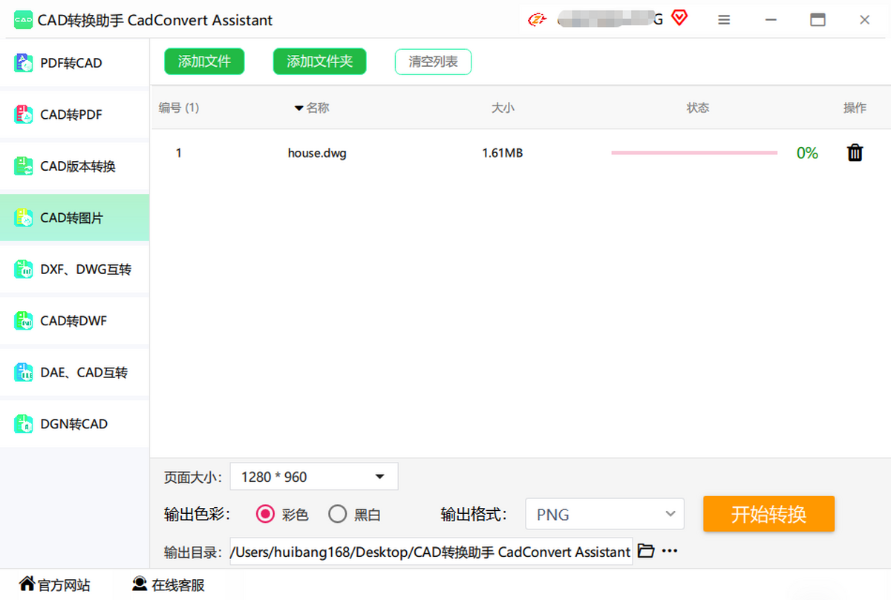Screen dimensions: 891x600
Task: Select 黑白 black-and-white radio button
Action: [338, 514]
